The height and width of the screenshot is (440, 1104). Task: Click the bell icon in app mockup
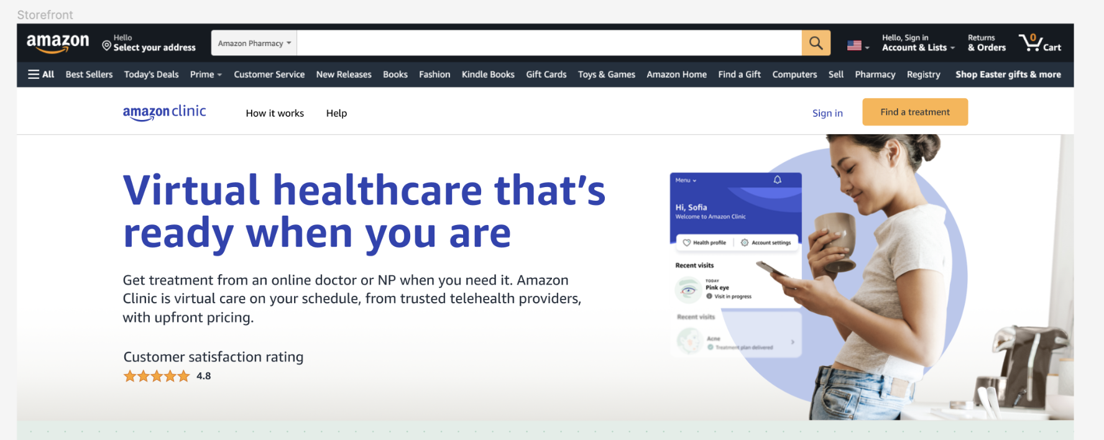point(777,180)
